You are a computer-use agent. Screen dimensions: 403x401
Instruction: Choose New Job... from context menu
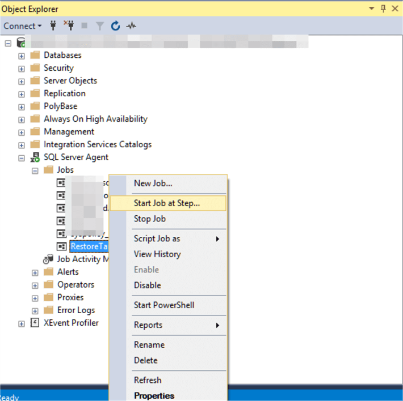(168, 184)
